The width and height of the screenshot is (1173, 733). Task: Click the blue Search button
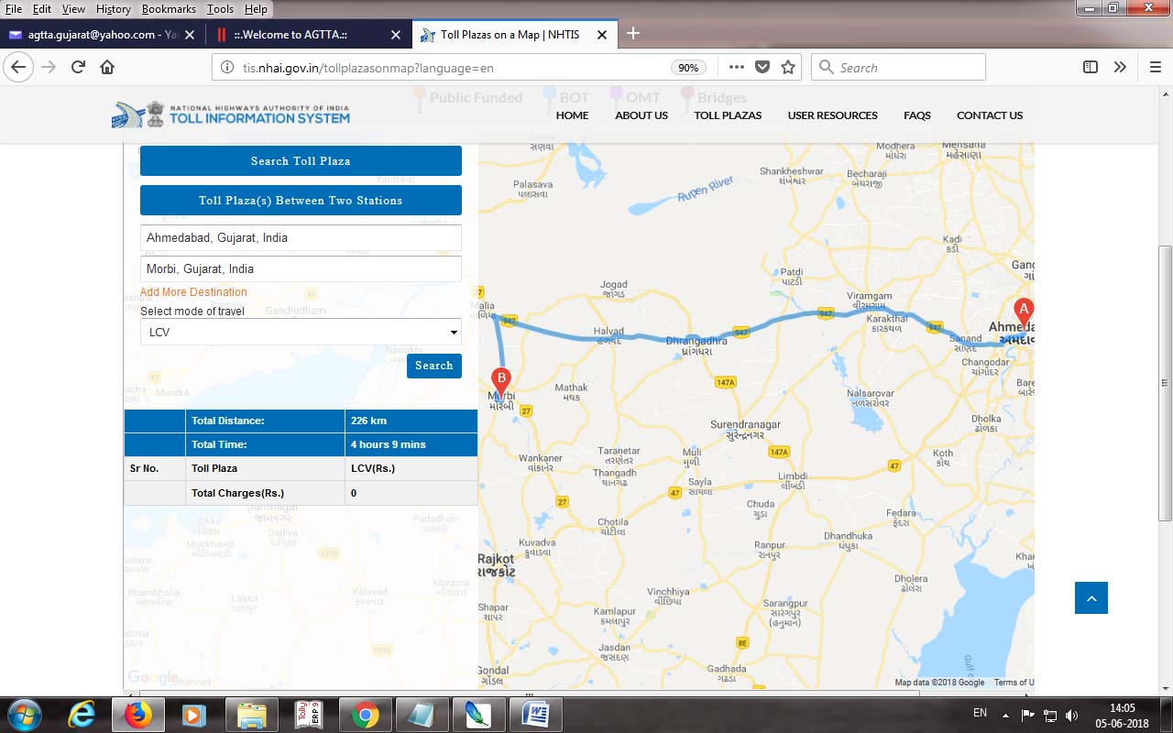[433, 366]
